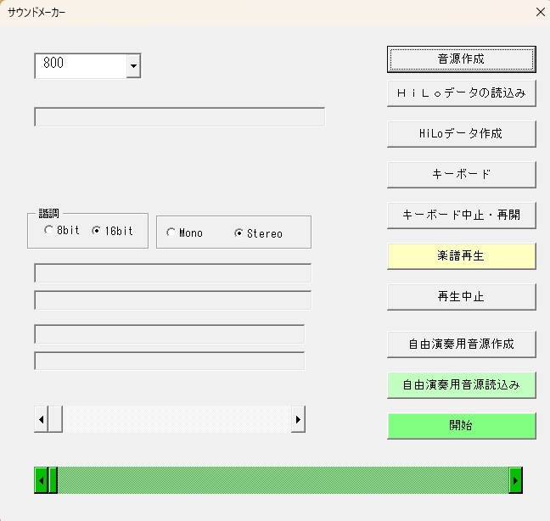550x521 pixels.
Task: Expand the 800 combo box dropdown arrow
Action: [x=132, y=65]
